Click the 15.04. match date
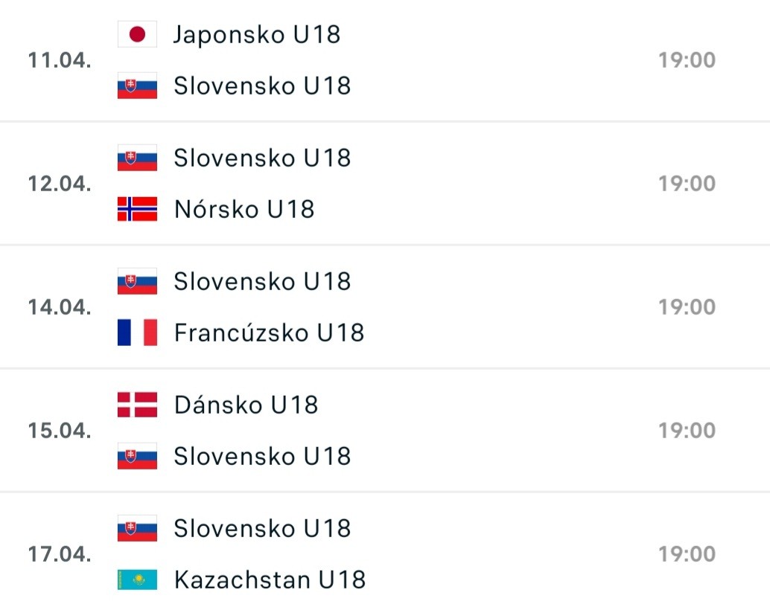Screen dimensions: 770x610 point(60,431)
